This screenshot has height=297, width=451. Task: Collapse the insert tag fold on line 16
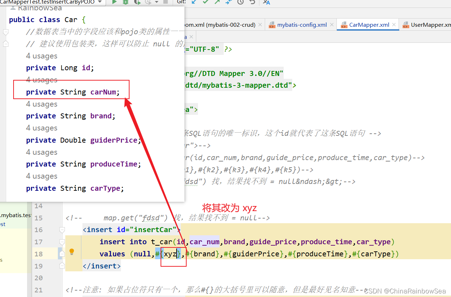tap(62, 230)
